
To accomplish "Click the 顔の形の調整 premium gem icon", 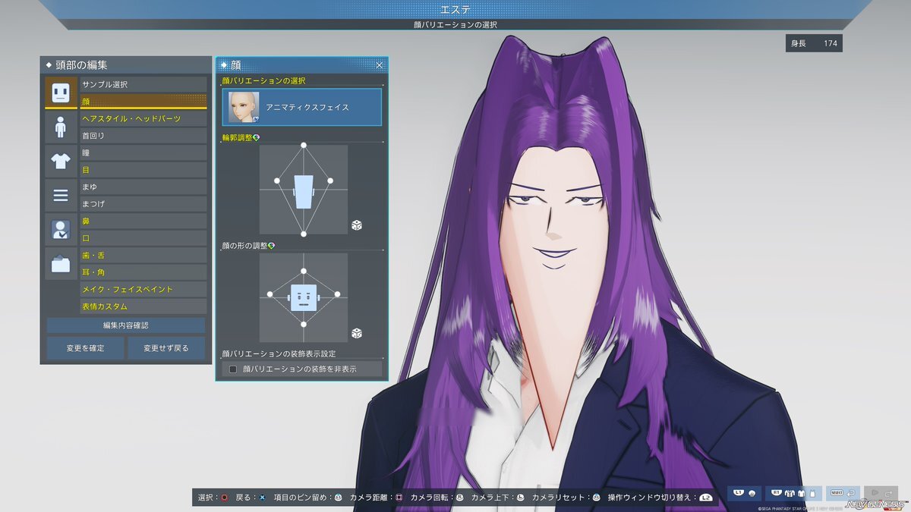I will [x=271, y=246].
